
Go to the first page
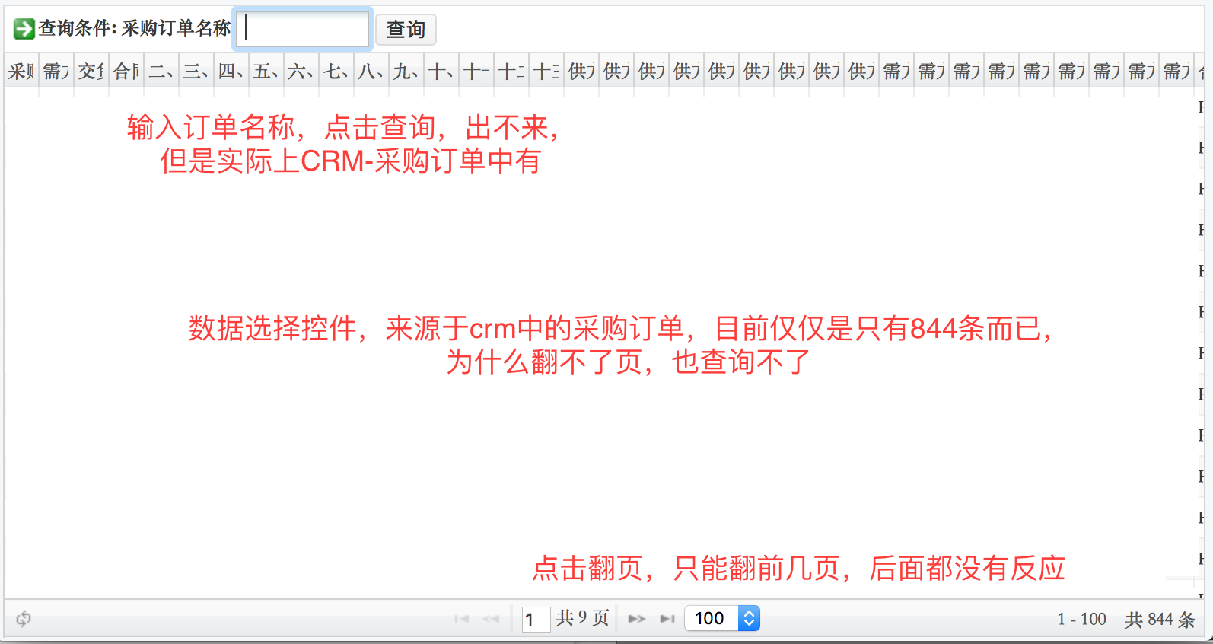click(x=461, y=619)
